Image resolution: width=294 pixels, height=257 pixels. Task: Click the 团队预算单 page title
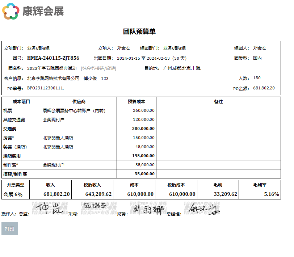click(139, 31)
